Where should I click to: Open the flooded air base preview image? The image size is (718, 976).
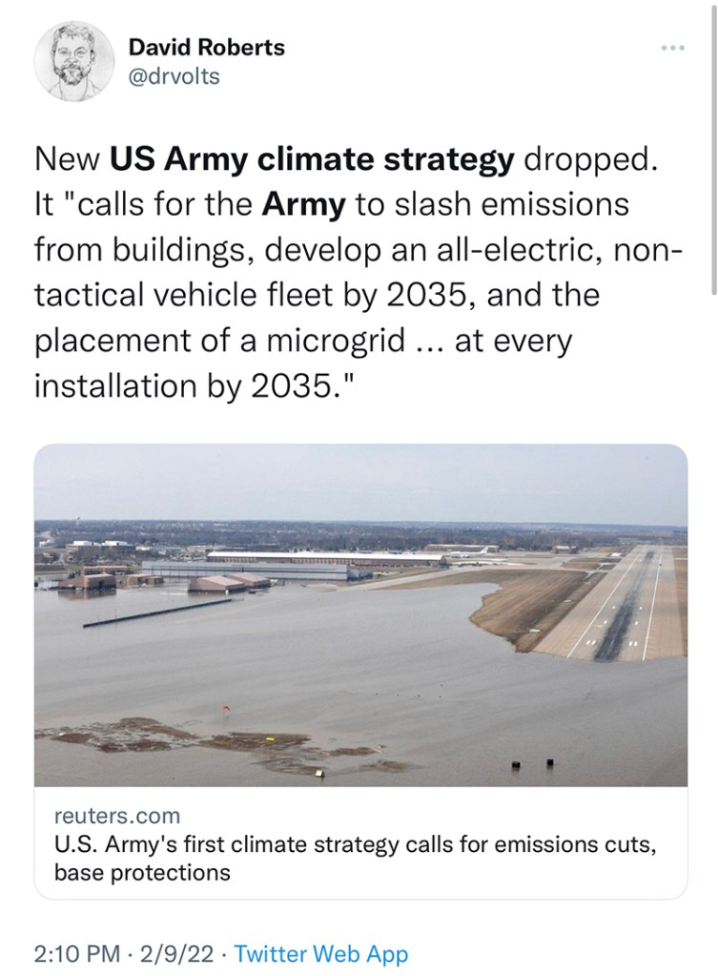click(360, 614)
